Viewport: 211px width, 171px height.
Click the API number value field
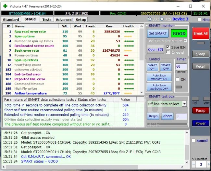pyautogui.click(x=201, y=164)
